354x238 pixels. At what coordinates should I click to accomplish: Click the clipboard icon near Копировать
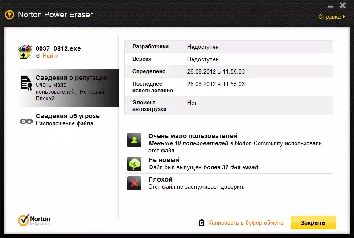tap(202, 223)
